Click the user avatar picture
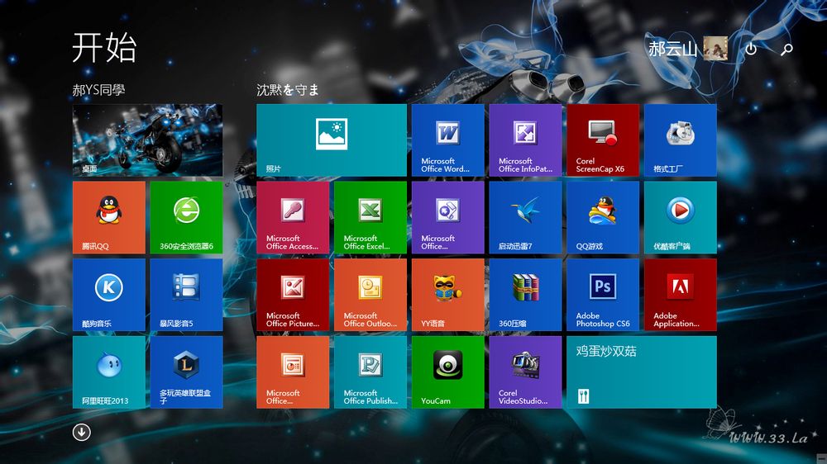Image resolution: width=827 pixels, height=464 pixels. click(715, 49)
